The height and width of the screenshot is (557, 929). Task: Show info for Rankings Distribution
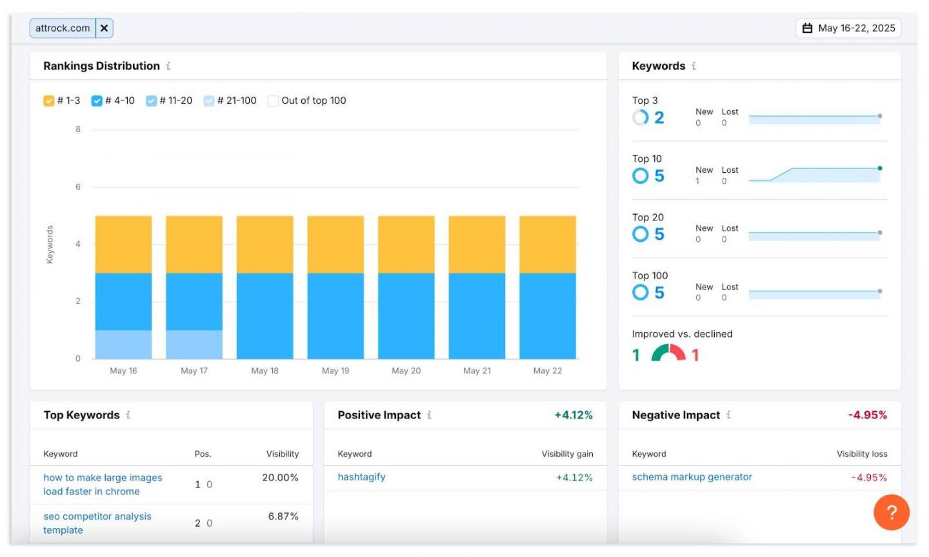(x=168, y=66)
